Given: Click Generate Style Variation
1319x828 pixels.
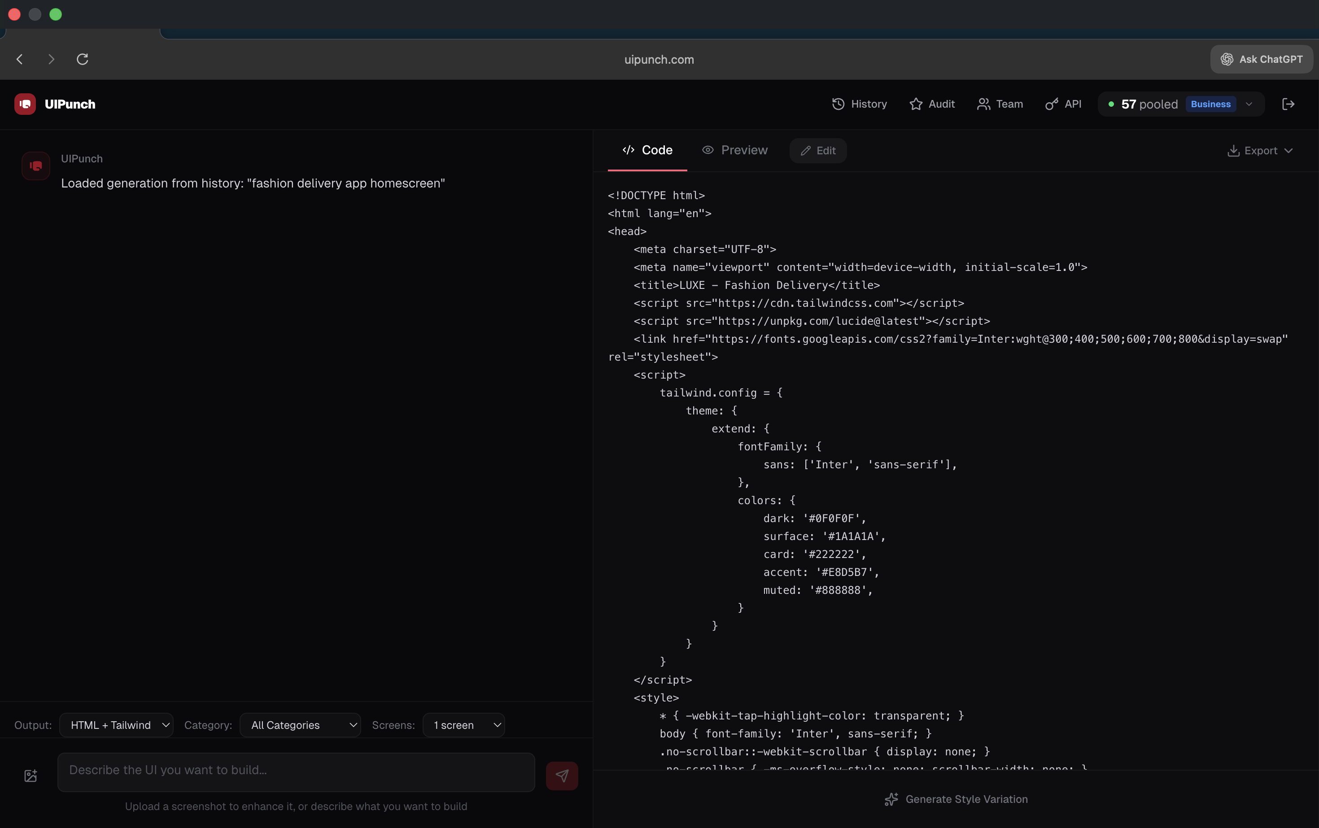Looking at the screenshot, I should (x=956, y=799).
